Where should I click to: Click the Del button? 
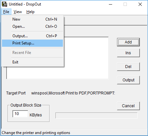click(128, 67)
